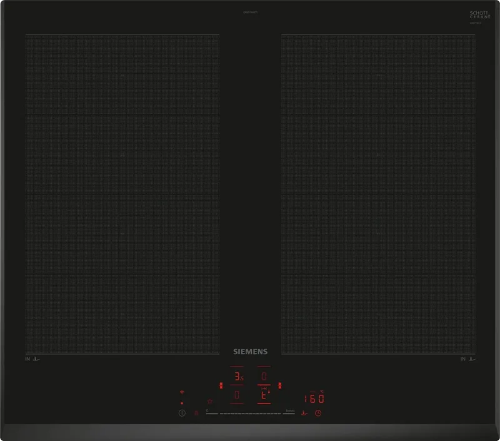Tap the SCHOTT CERAN logo
Screen dimensions: 500x441
click(479, 14)
